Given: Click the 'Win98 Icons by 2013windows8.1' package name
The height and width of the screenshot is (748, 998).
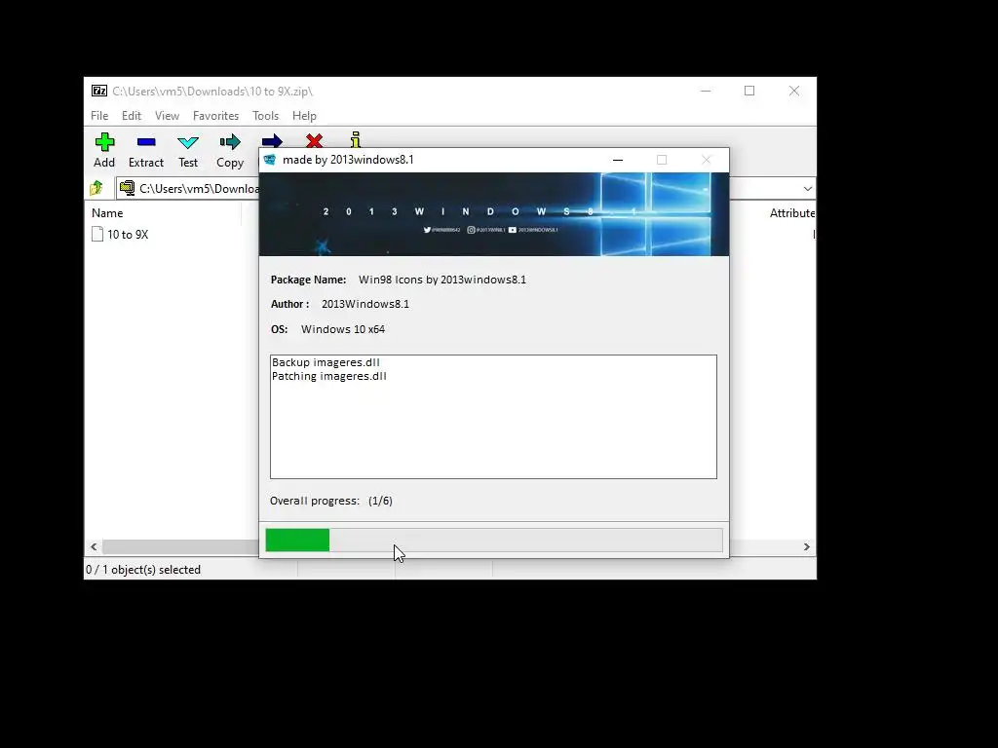Looking at the screenshot, I should coord(442,280).
